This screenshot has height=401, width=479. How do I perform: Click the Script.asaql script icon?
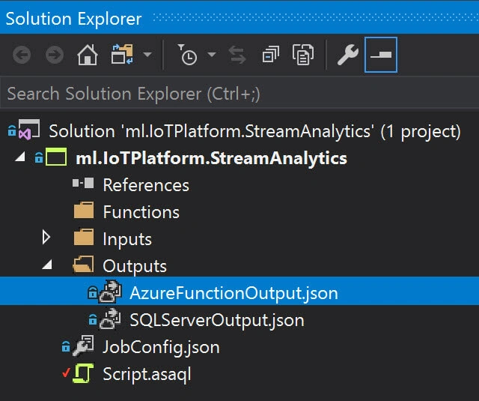coord(83,373)
